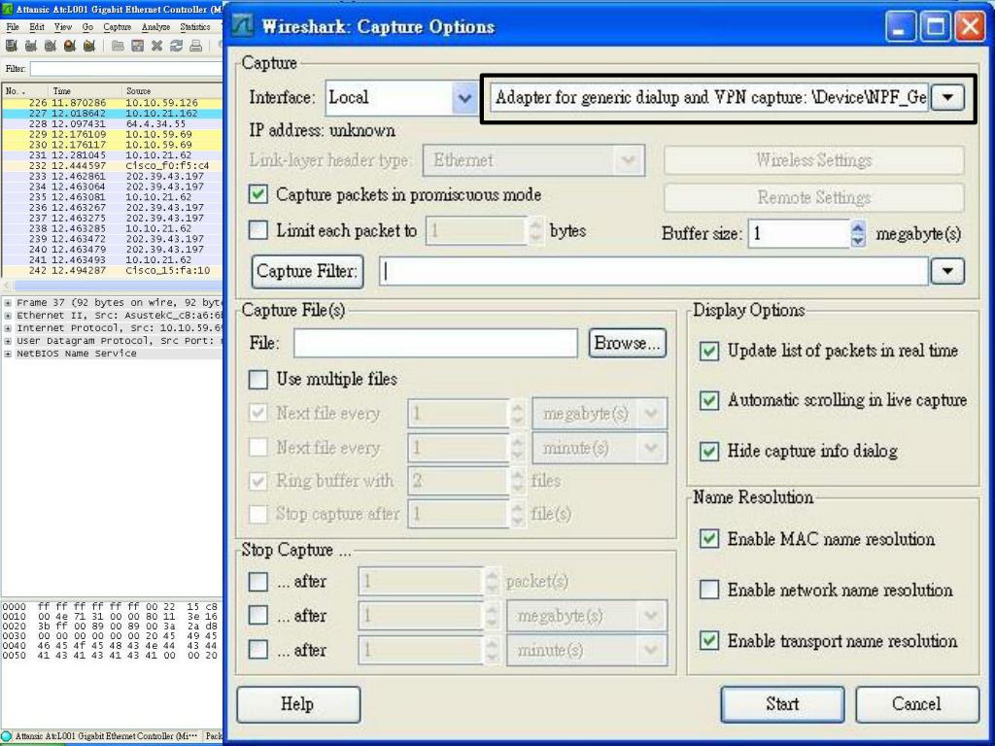Open the Statistics menu

(194, 27)
